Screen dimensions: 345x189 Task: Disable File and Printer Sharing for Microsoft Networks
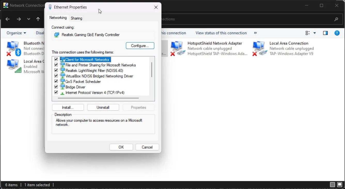pyautogui.click(x=56, y=65)
